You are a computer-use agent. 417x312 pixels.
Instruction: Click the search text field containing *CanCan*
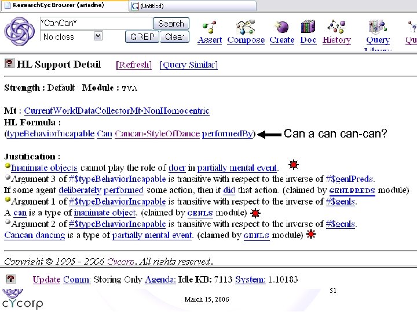pos(96,23)
